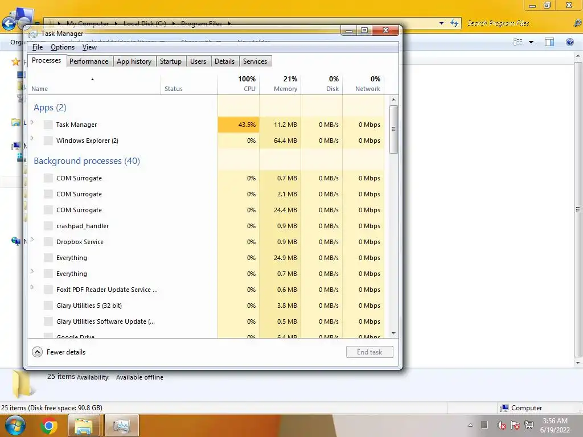Click Favorites star in Explorer sidebar
Image resolution: width=583 pixels, height=437 pixels.
tap(15, 61)
